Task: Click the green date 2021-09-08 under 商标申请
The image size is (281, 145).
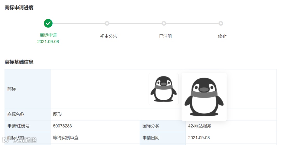Action: tap(48, 42)
